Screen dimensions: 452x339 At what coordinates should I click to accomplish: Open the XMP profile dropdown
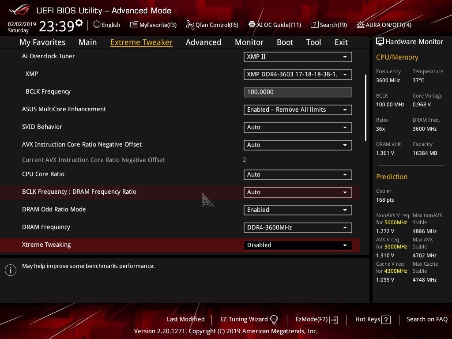[x=298, y=74]
